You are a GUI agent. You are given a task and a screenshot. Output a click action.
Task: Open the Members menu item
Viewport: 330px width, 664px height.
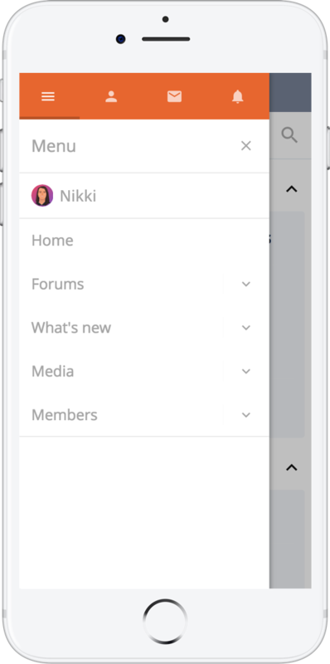point(65,414)
